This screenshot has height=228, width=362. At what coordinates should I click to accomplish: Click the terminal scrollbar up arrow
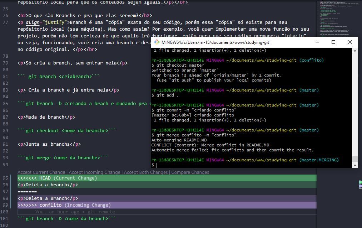pyautogui.click(x=355, y=51)
